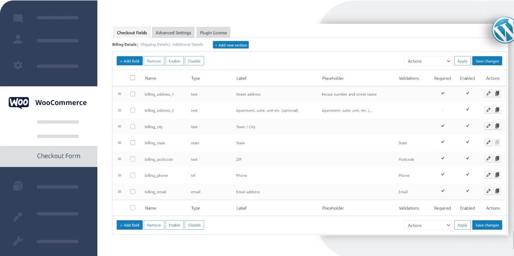Image resolution: width=514 pixels, height=256 pixels.
Task: Click the top Enable button
Action: (x=174, y=61)
